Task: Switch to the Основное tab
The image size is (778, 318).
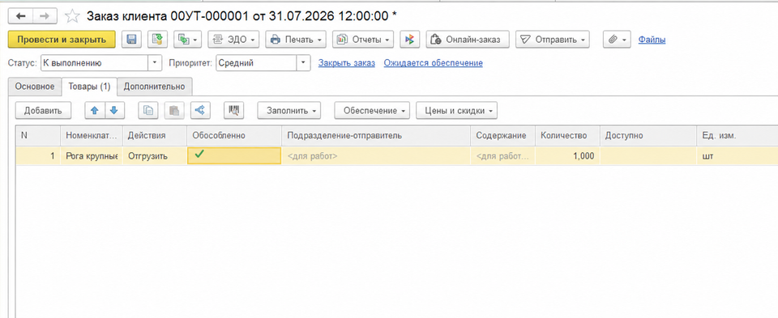Action: click(x=35, y=87)
